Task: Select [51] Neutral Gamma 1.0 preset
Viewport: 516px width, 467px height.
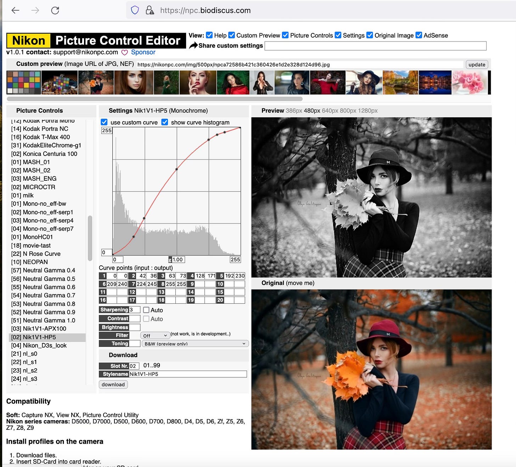Action: [x=43, y=320]
